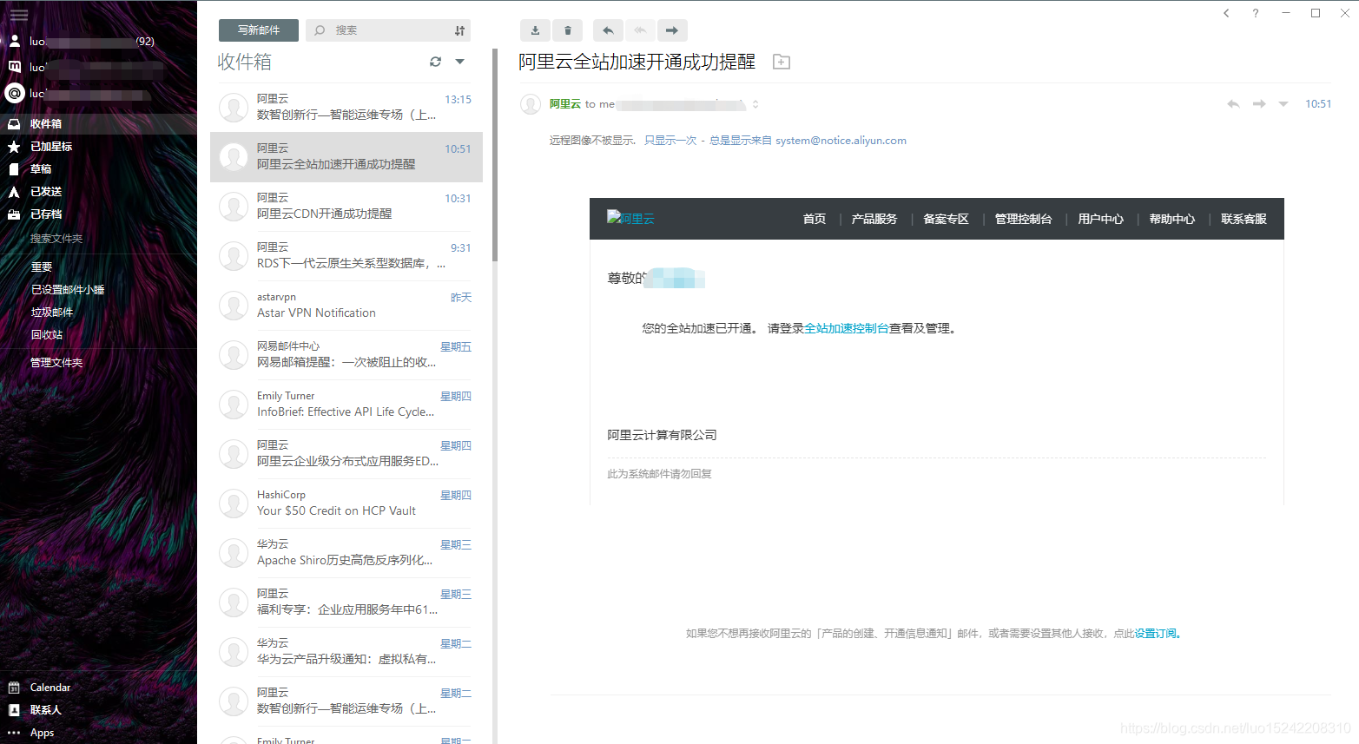Image resolution: width=1359 pixels, height=744 pixels.
Task: Refresh the 收件箱 inbox list
Action: (435, 62)
